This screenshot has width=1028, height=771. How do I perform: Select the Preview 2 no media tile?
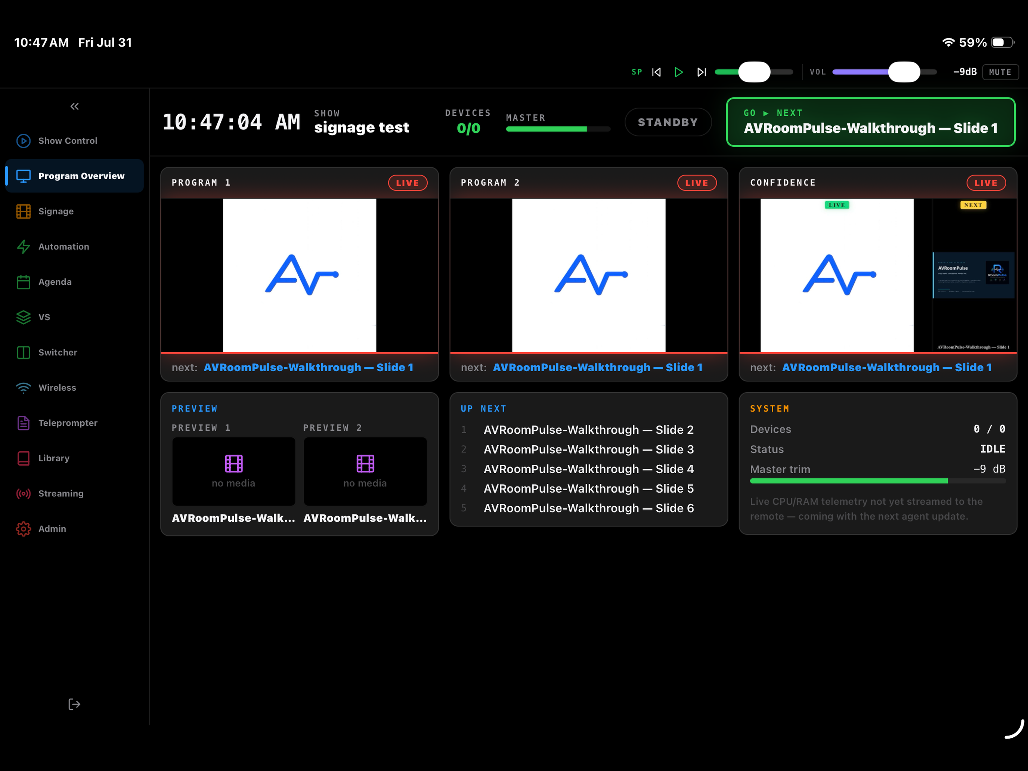coord(365,471)
